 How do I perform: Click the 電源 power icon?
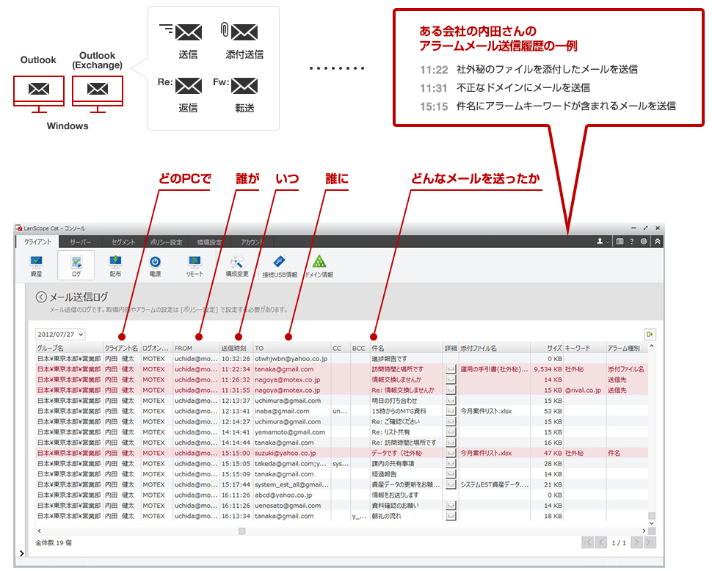coord(155,266)
